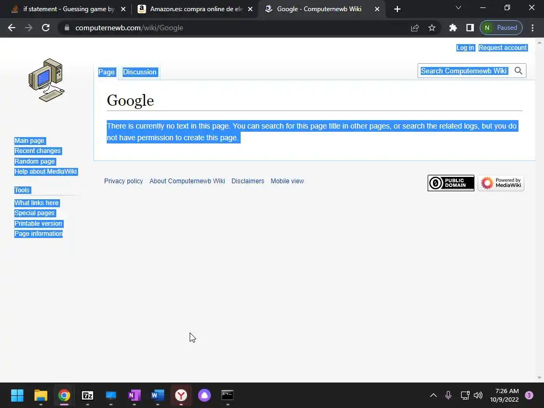Open the purple Alice assistant icon
Image resolution: width=544 pixels, height=408 pixels.
[205, 395]
